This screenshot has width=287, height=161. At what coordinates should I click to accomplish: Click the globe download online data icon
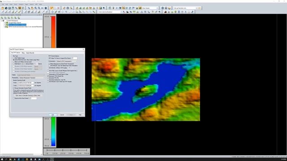[x=6, y=8]
